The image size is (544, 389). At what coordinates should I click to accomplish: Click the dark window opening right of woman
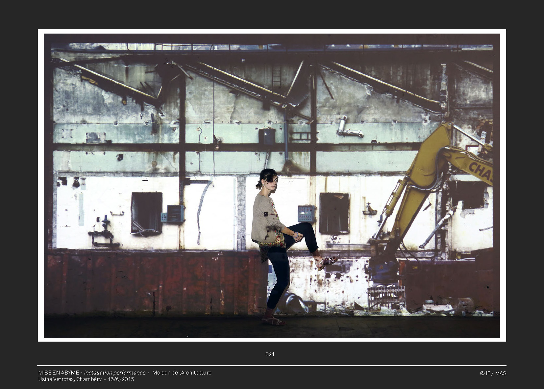pos(334,213)
